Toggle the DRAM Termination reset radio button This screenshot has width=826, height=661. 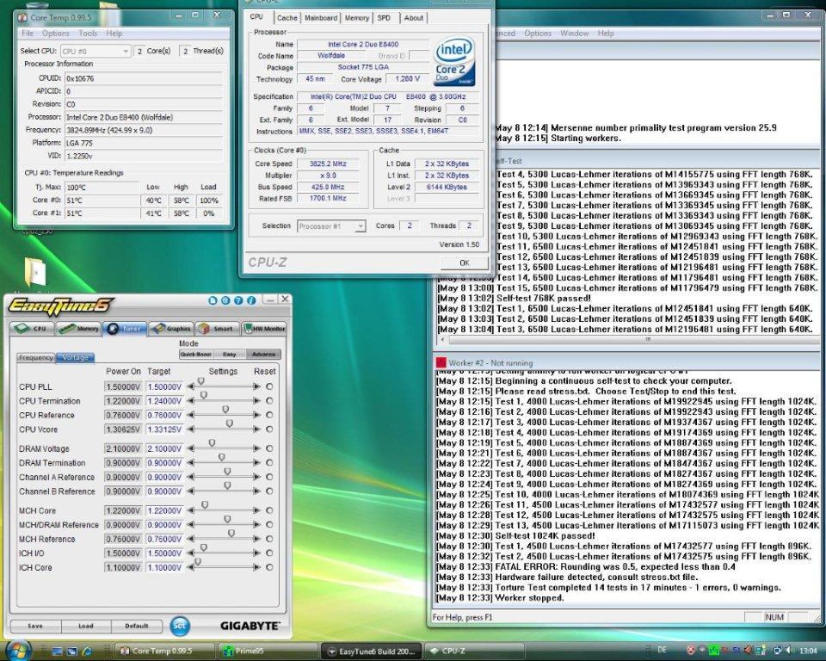click(x=269, y=463)
